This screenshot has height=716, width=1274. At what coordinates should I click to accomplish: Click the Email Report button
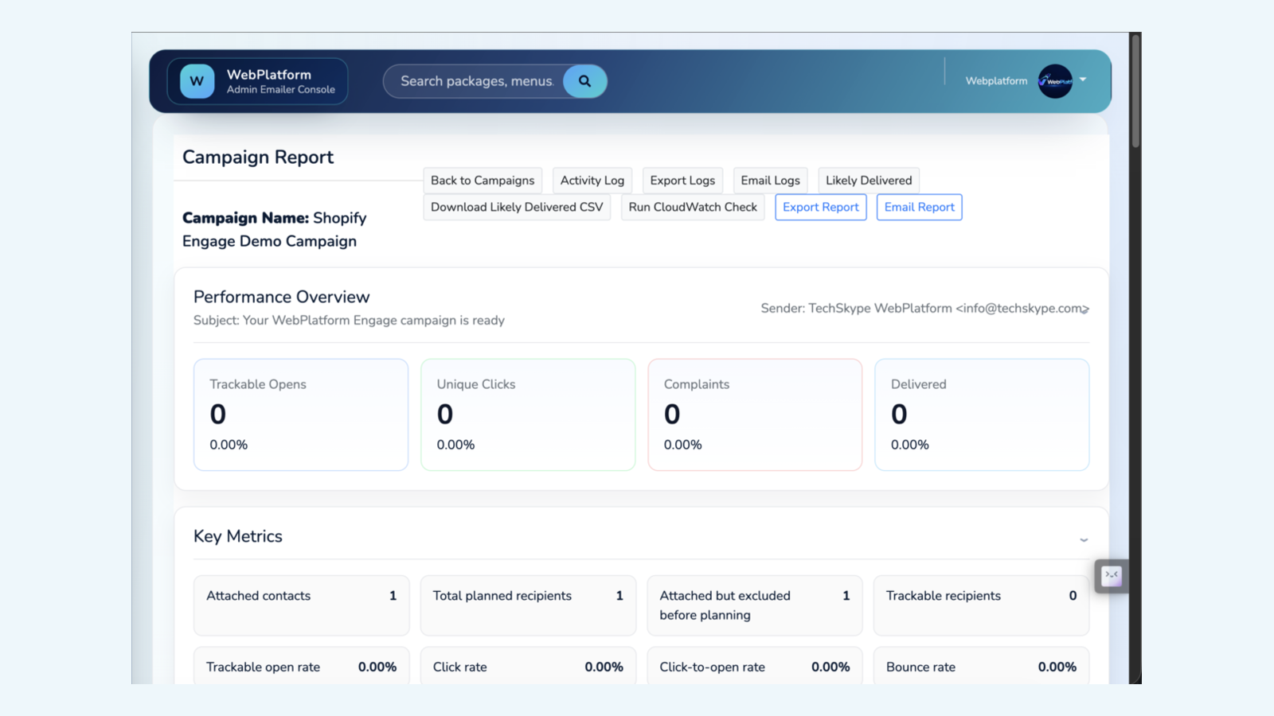[920, 207]
